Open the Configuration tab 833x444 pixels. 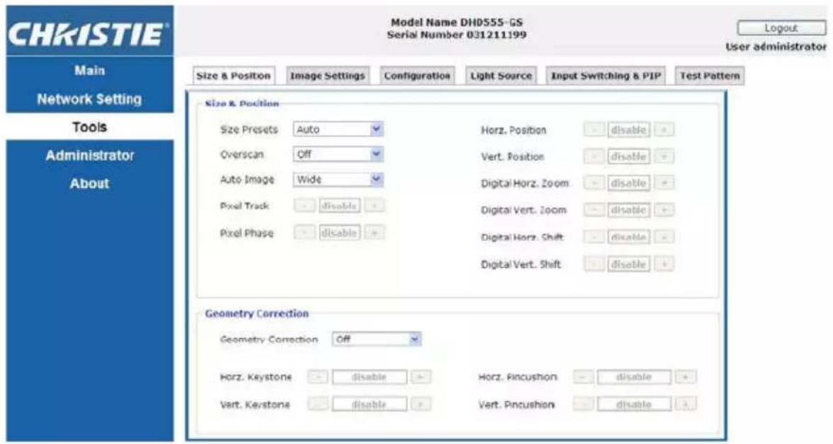[x=417, y=76]
